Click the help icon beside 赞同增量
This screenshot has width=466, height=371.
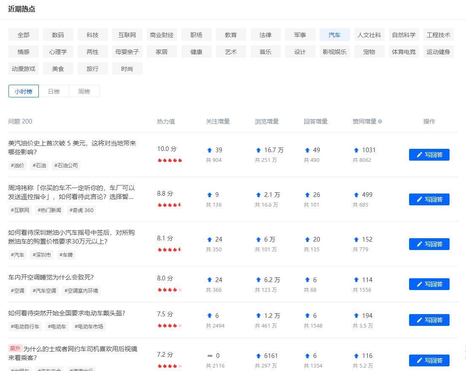[380, 121]
